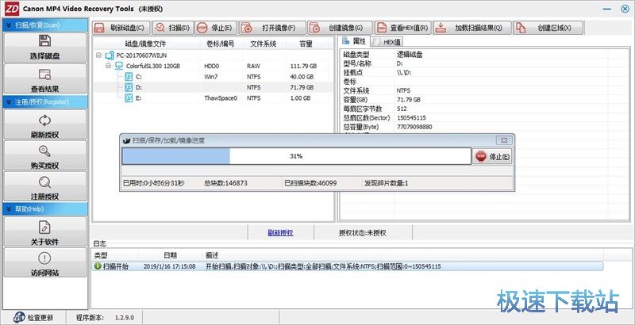The height and width of the screenshot is (325, 635).
Task: Click the 文件系统 column header
Action: click(x=264, y=44)
